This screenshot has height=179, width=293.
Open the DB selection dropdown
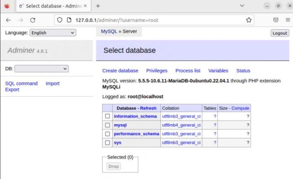(42, 68)
